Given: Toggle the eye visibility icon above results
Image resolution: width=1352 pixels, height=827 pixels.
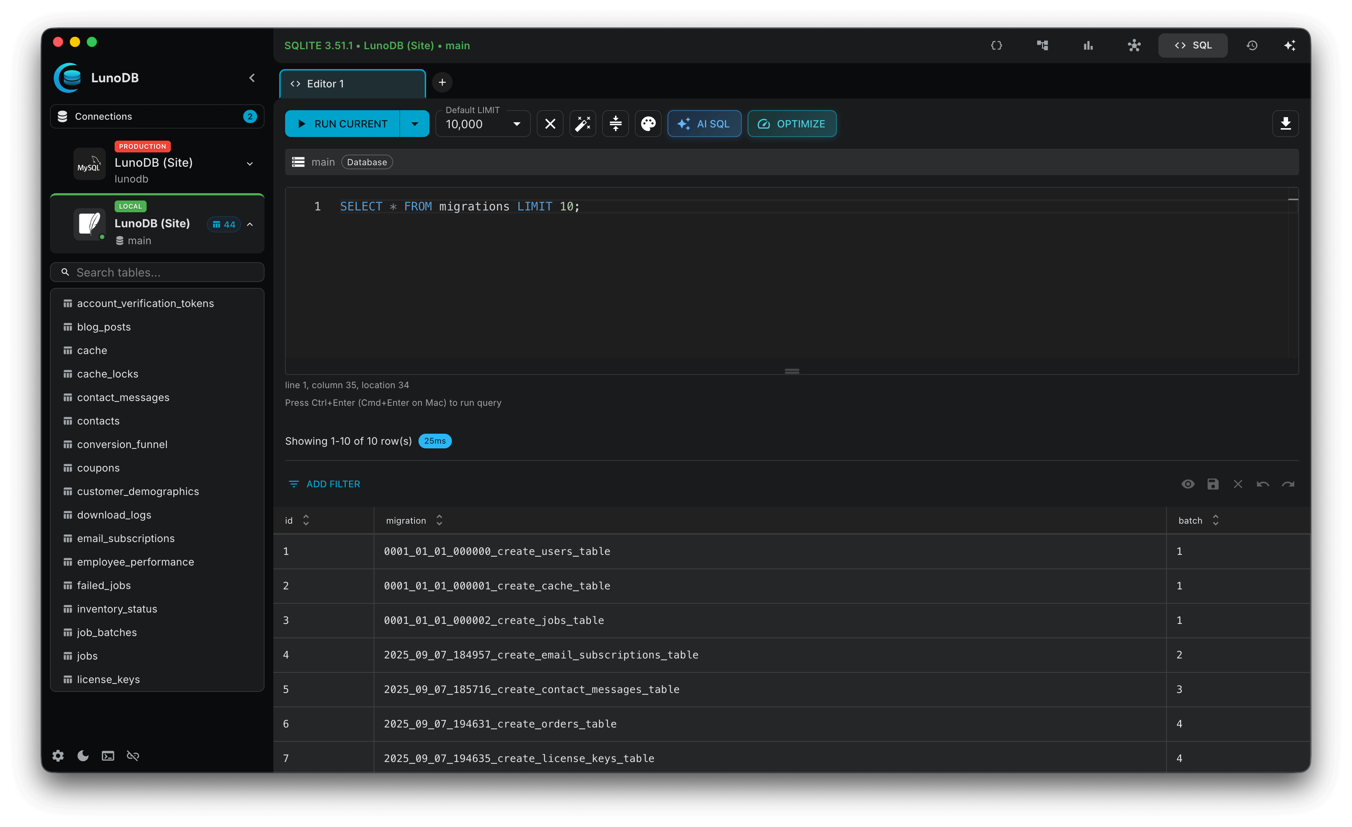Looking at the screenshot, I should [1188, 484].
